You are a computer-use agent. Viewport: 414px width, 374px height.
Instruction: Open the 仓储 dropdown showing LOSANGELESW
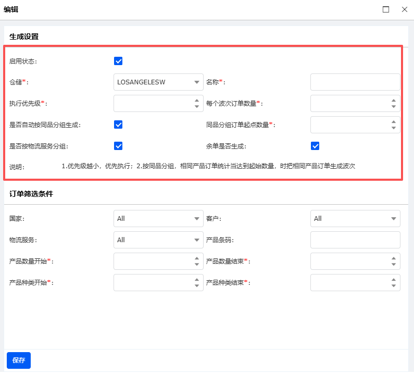click(x=158, y=82)
